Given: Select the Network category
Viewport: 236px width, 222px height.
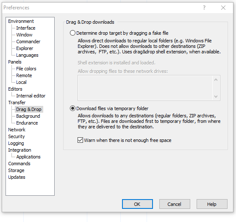Looking at the screenshot, I should 17,130.
